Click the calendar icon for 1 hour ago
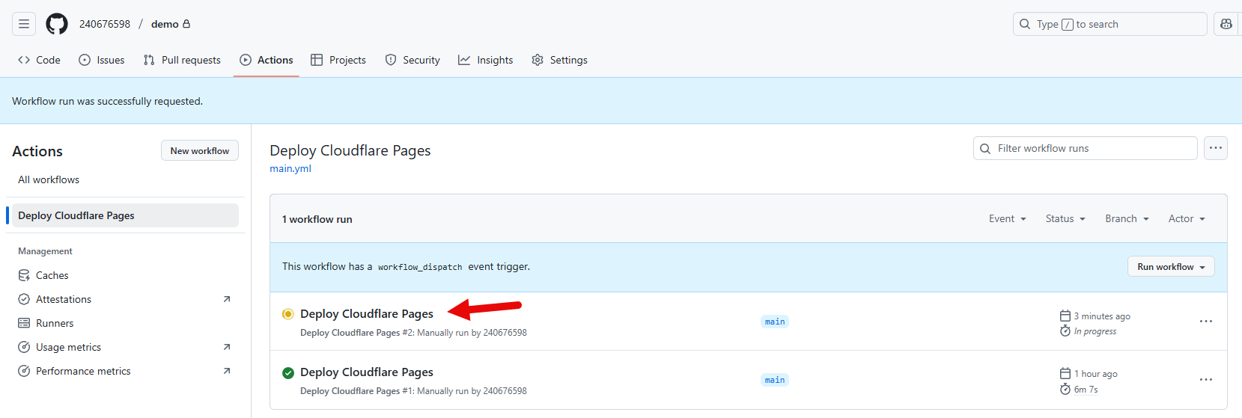 pos(1065,373)
